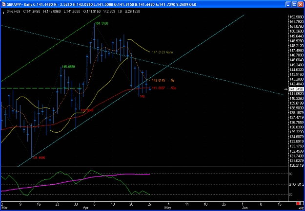Click the May month label on time axis
Screen dimensions: 305x211
pyautogui.click(x=167, y=208)
